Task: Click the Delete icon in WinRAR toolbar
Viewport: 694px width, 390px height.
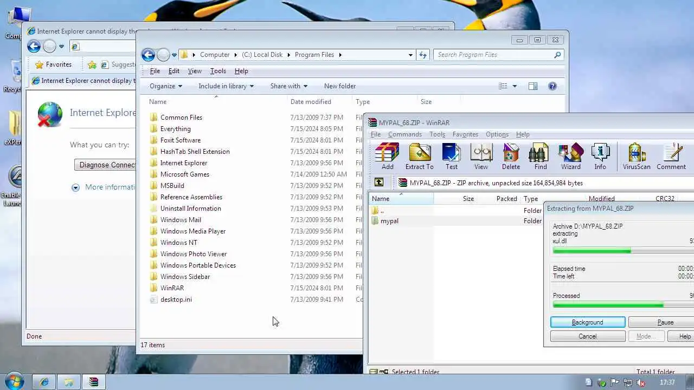Action: [511, 157]
